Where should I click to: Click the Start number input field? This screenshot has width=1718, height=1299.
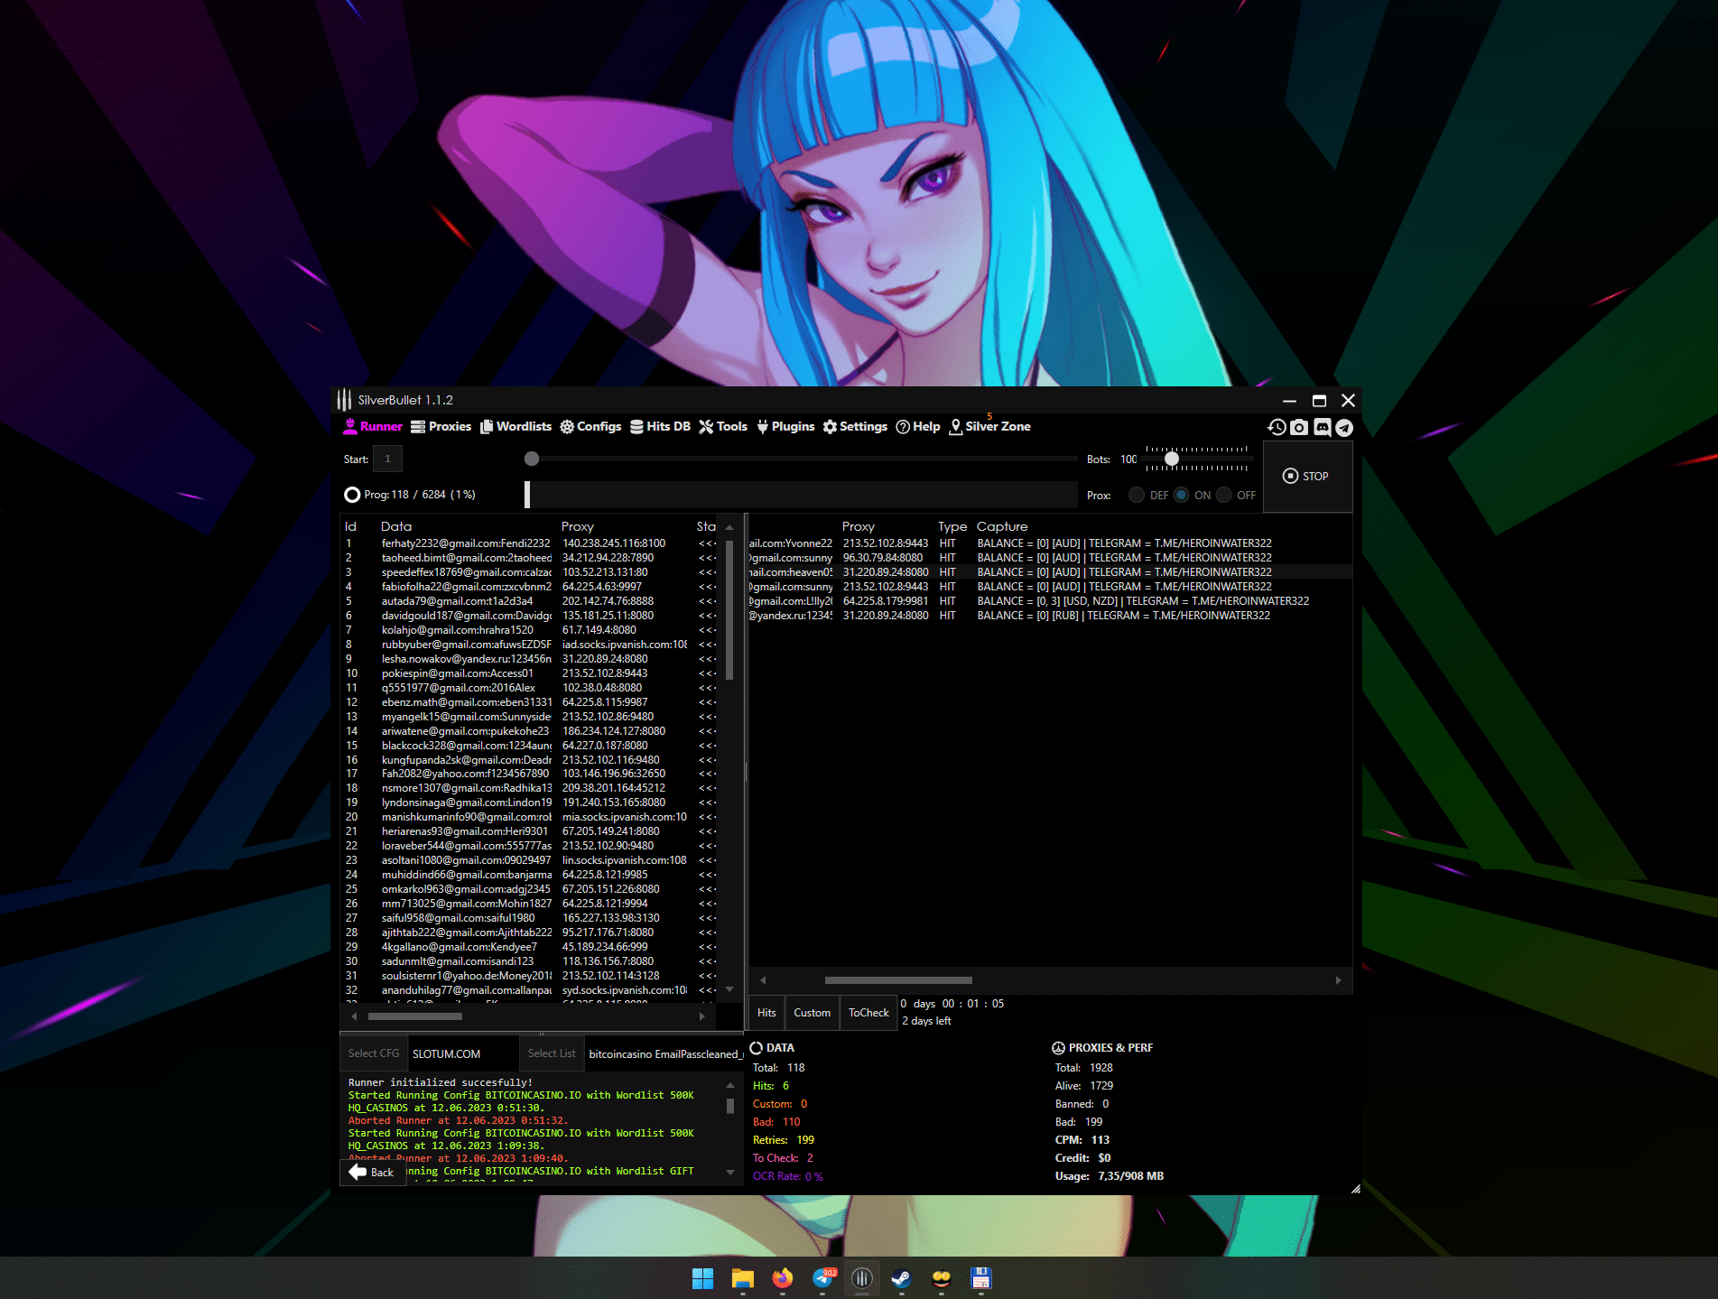[388, 459]
